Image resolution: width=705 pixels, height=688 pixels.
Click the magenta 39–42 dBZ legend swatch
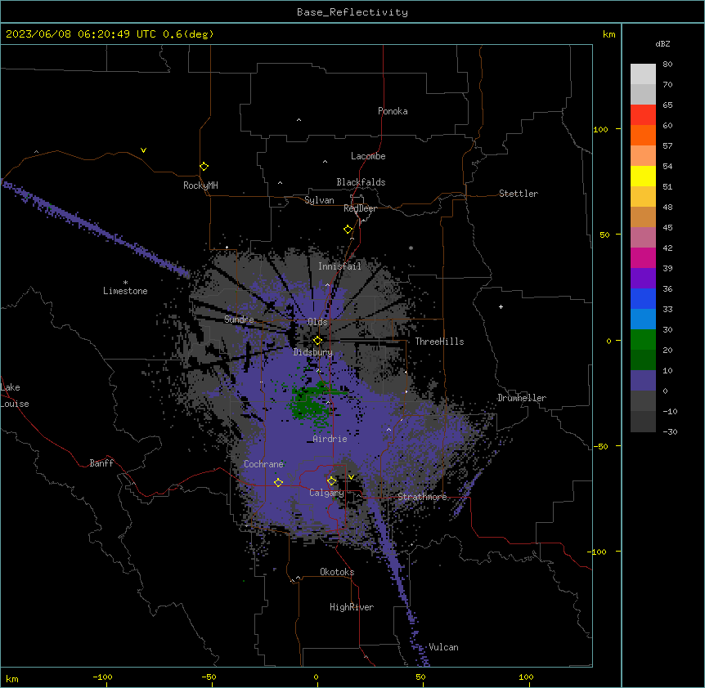click(643, 257)
